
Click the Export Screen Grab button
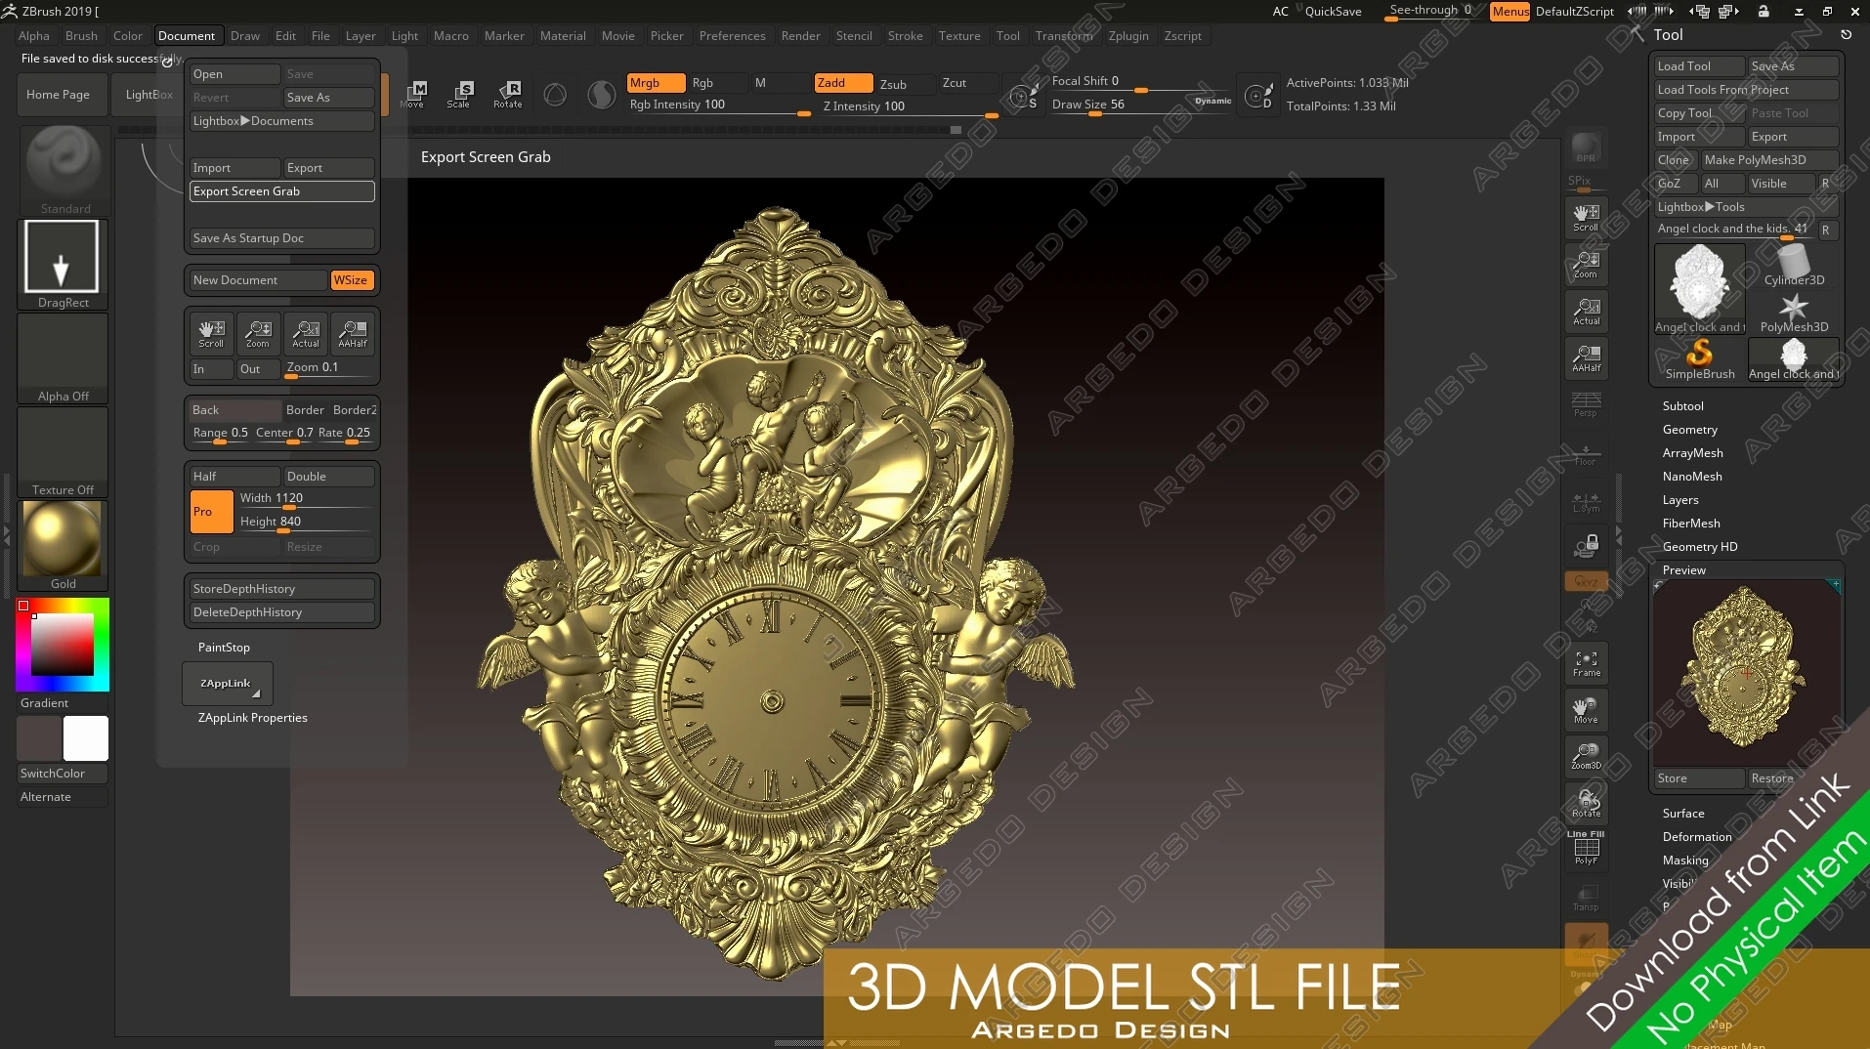coord(281,191)
